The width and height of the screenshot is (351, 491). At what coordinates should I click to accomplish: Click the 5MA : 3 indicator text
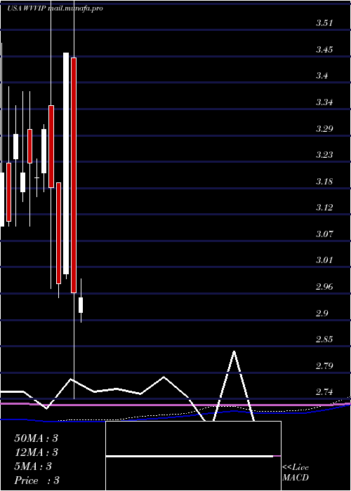33,466
